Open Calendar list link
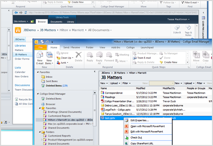Viewport: 213px width, 146px height. click(20, 72)
